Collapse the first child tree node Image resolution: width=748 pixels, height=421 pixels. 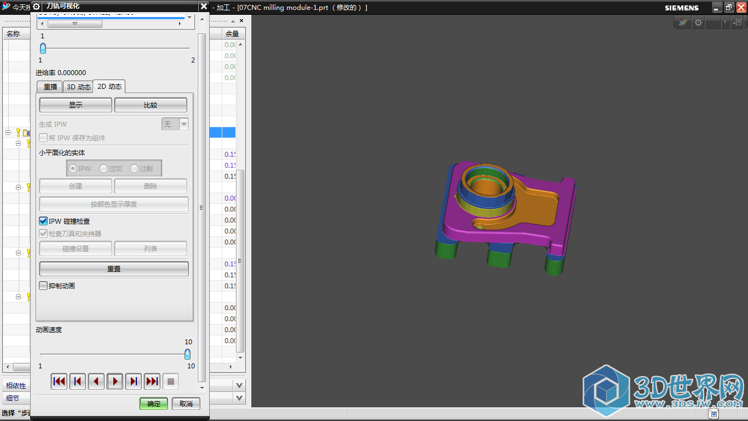(18, 143)
